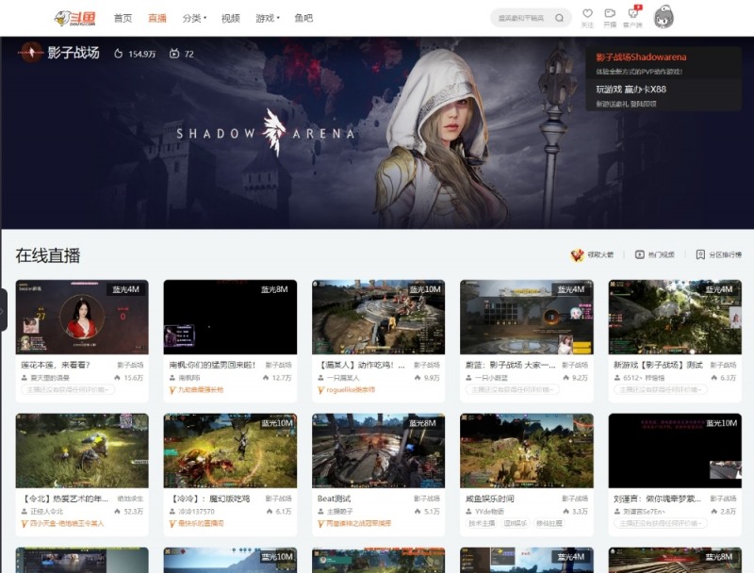Open stream thumbnail Beat测试

[x=379, y=450]
